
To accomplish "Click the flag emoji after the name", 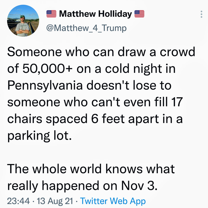I will (x=139, y=14).
